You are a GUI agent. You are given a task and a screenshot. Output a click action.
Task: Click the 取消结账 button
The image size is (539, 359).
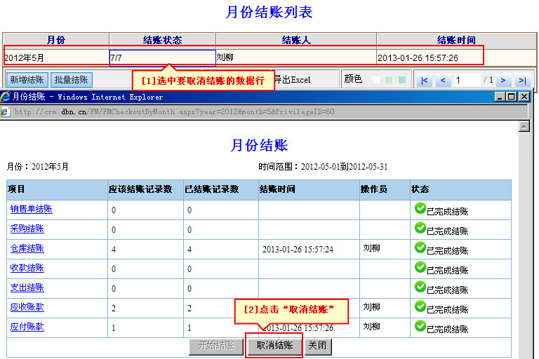coord(274,346)
